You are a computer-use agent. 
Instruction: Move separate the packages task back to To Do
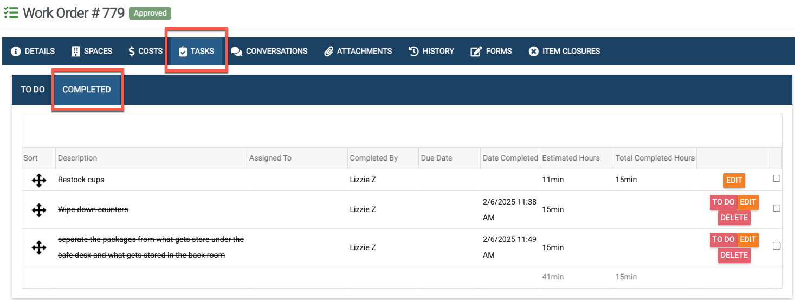723,239
